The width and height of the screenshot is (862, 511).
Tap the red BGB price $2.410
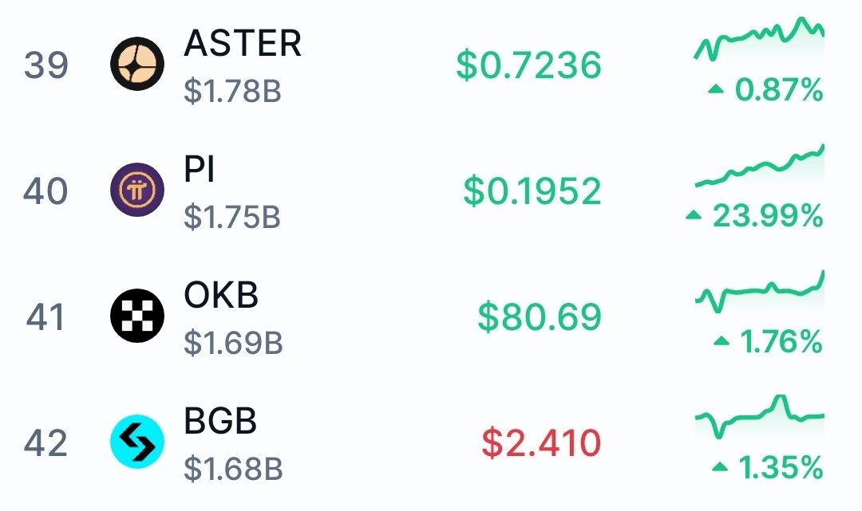click(x=541, y=443)
